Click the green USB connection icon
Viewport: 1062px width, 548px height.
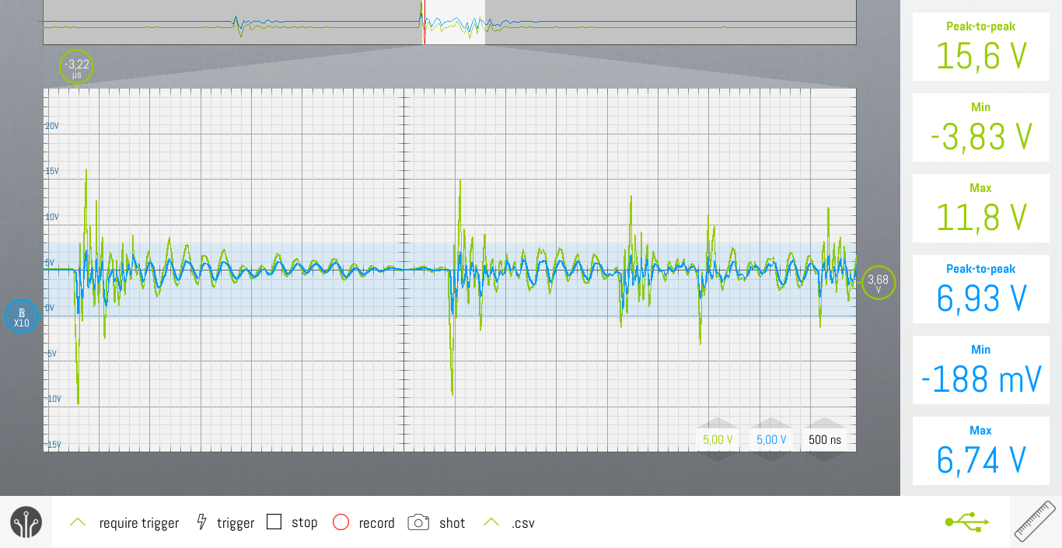(x=967, y=522)
